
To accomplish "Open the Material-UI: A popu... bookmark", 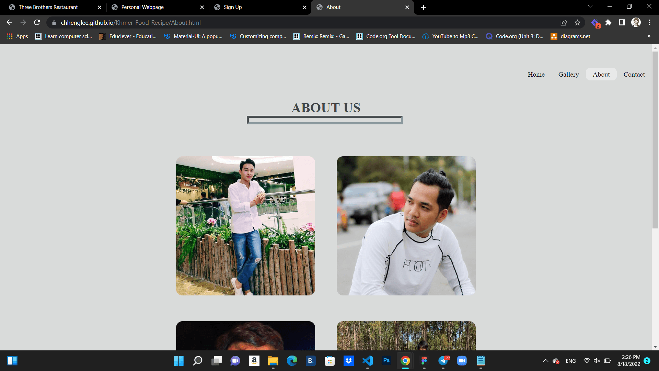I will [x=193, y=36].
